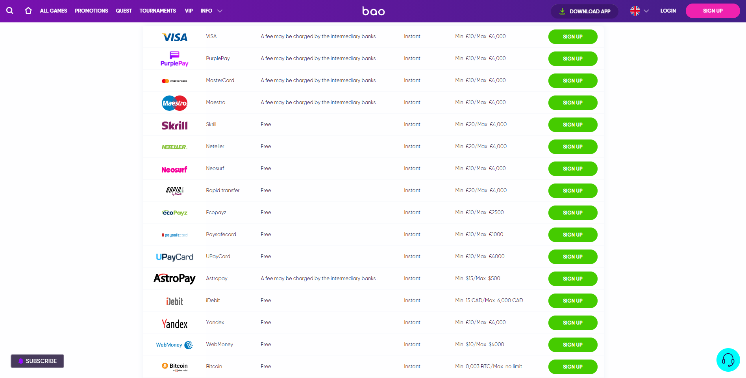Image resolution: width=746 pixels, height=378 pixels.
Task: Click SIGN UP in the Neosurf row
Action: 573,169
